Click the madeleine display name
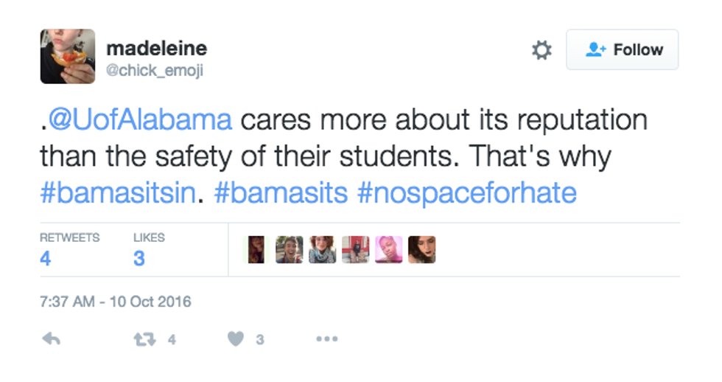The height and width of the screenshot is (382, 722). 156,49
